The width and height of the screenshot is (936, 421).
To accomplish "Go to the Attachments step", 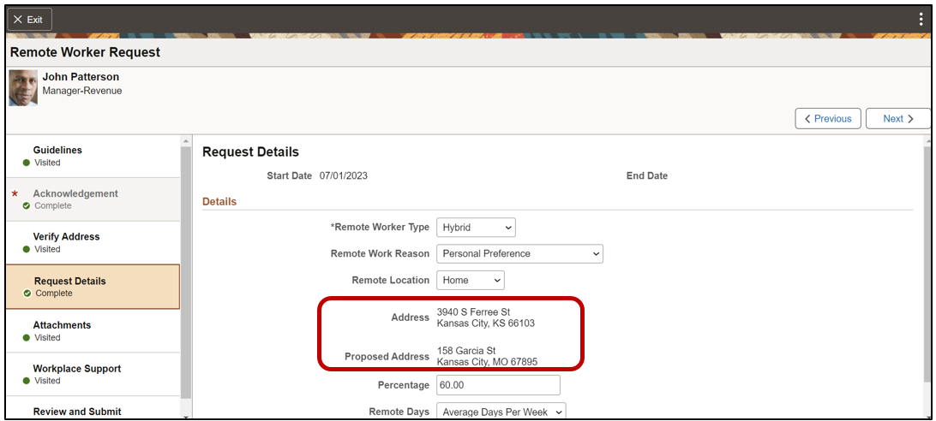I will (x=62, y=325).
